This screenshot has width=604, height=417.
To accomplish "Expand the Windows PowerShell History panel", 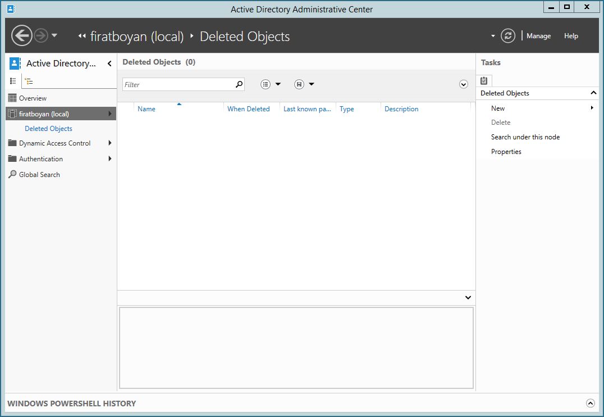I will 590,403.
